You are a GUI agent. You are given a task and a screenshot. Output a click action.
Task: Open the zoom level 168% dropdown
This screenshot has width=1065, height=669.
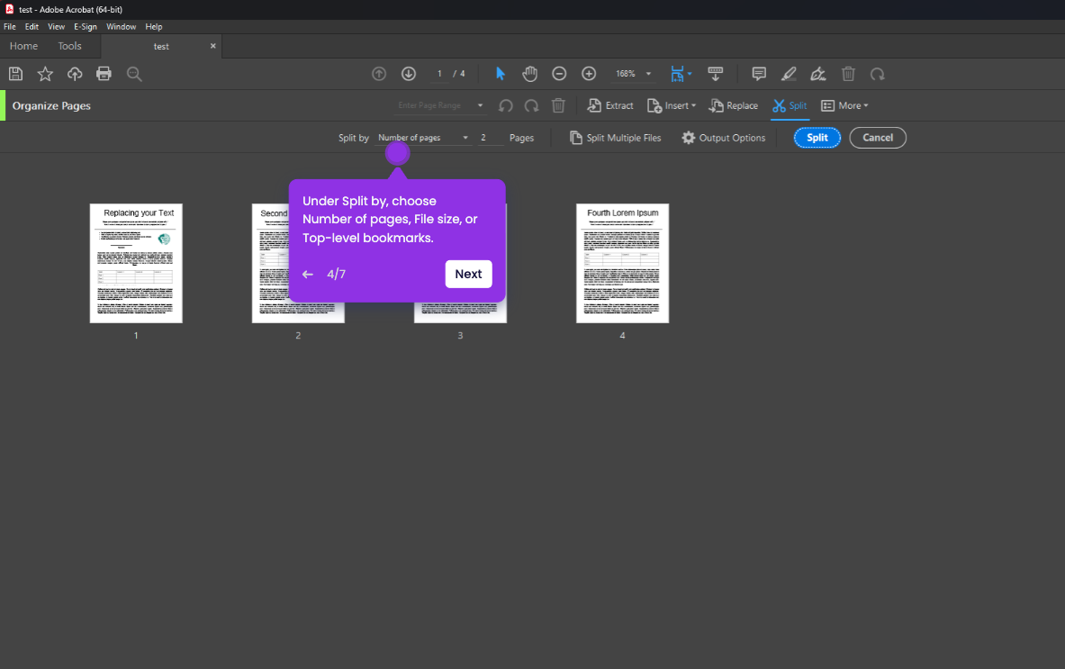click(x=633, y=74)
